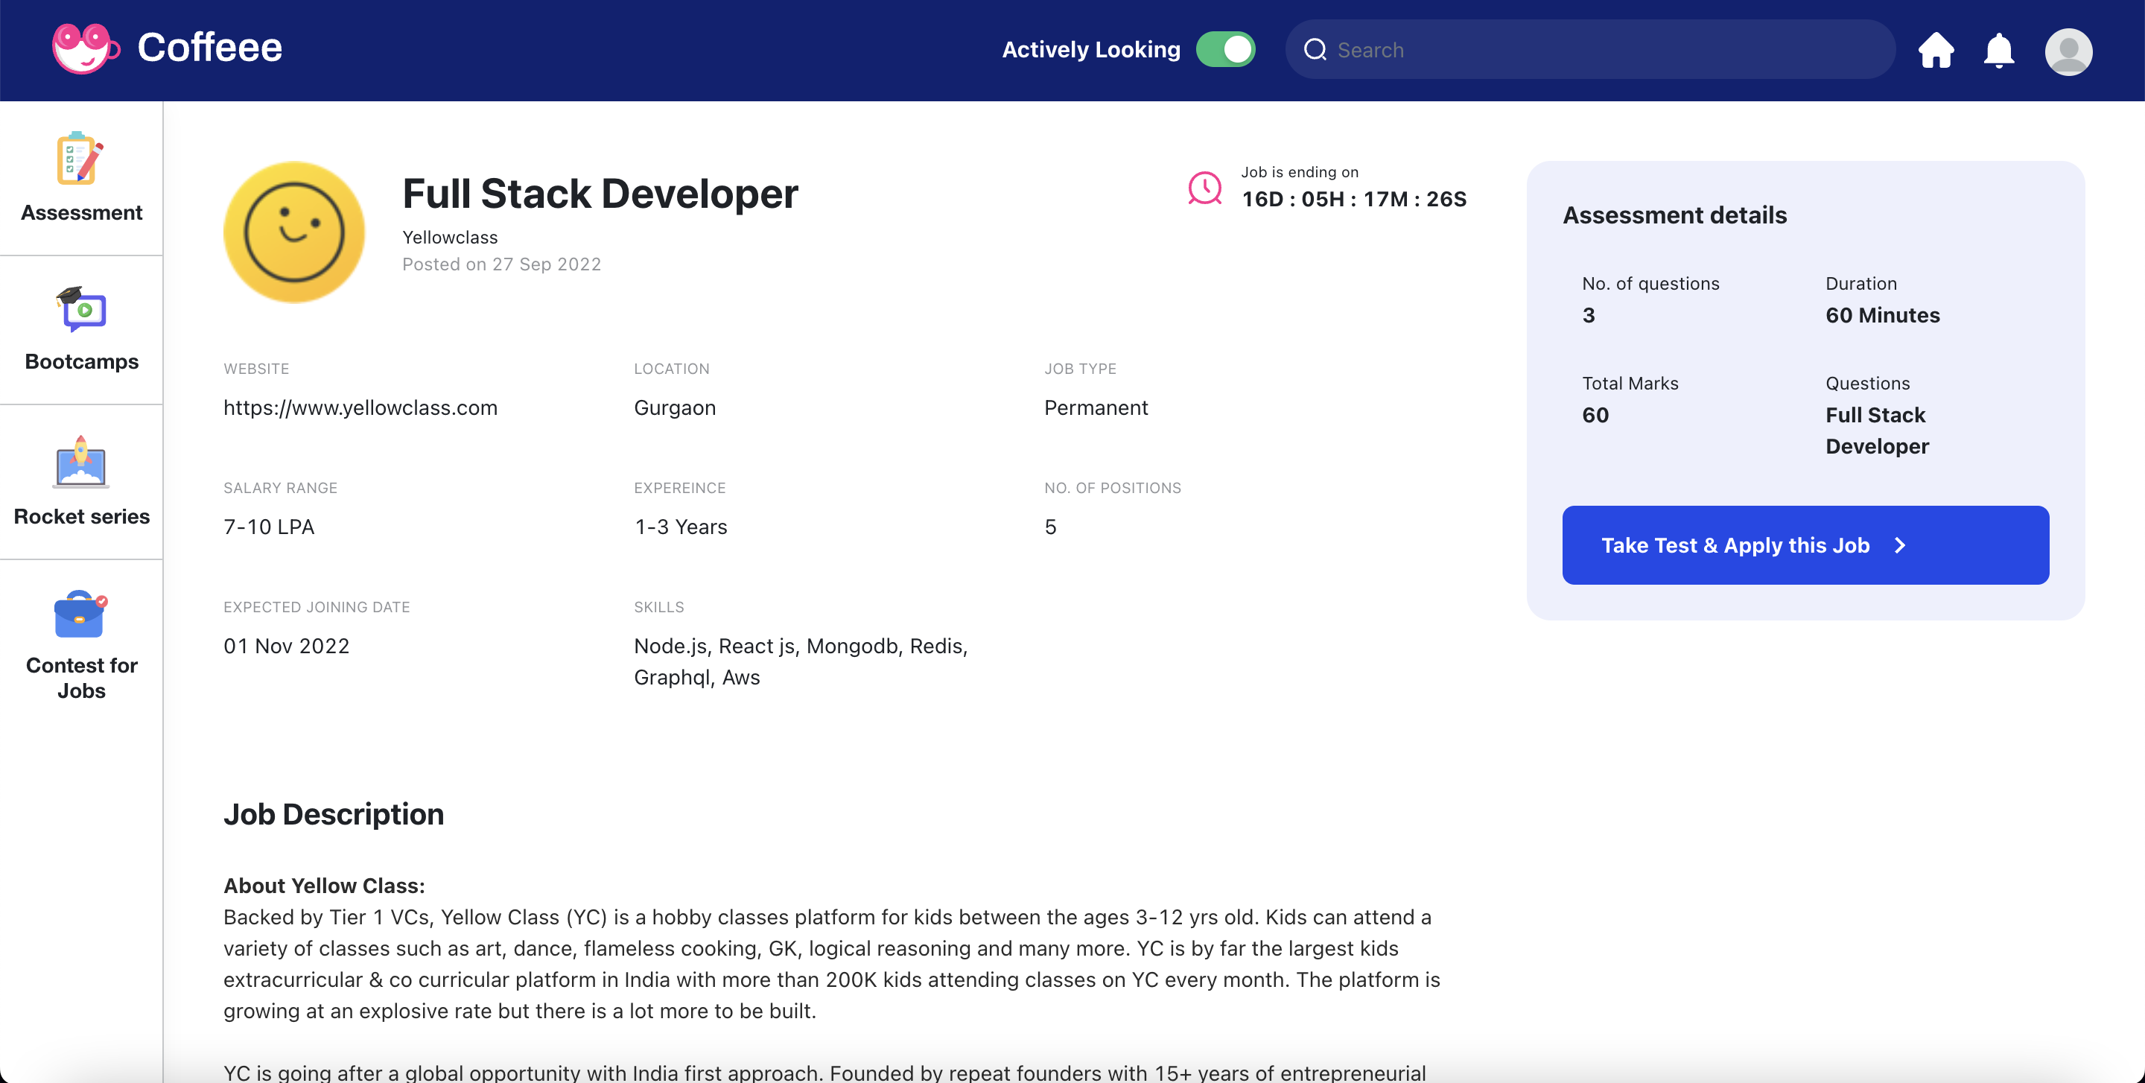Click the Coffeee brand name text
Image resolution: width=2145 pixels, height=1083 pixels.
(x=210, y=48)
